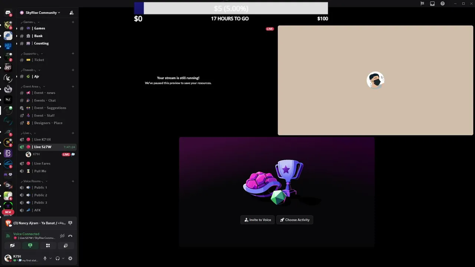Join Public 1 voice channel
Viewport: 475px width, 267px height.
pyautogui.click(x=47, y=187)
